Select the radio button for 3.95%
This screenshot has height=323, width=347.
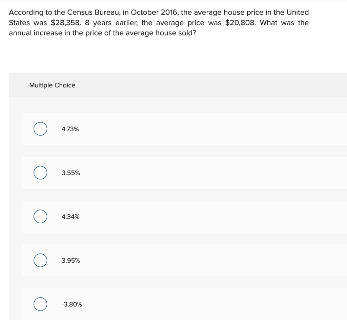pyautogui.click(x=40, y=260)
